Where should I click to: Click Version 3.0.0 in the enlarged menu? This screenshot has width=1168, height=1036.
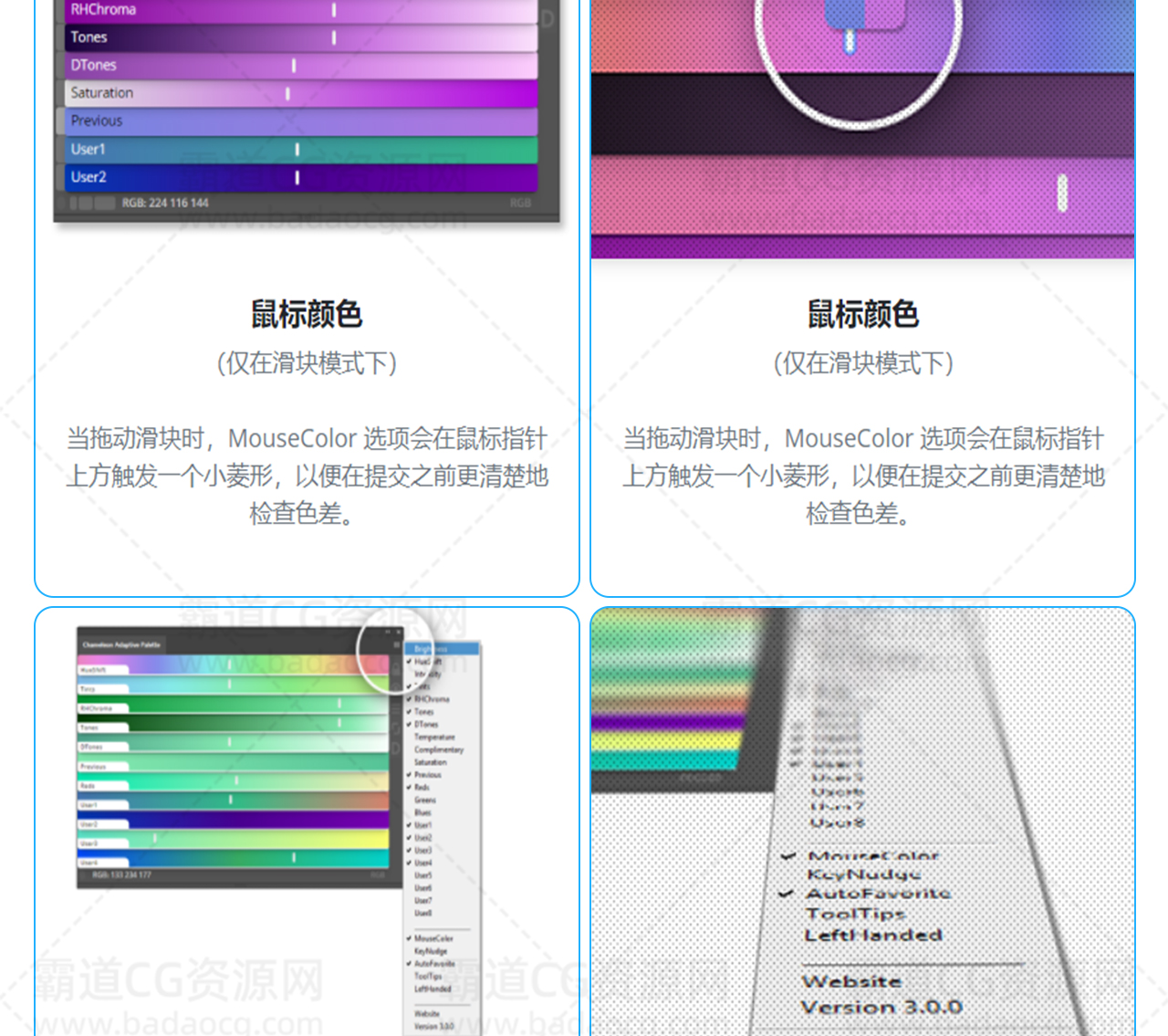pyautogui.click(x=881, y=1007)
